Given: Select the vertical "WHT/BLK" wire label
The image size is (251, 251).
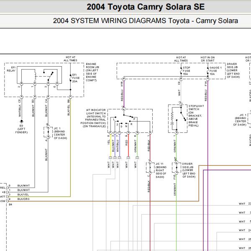Looking at the screenshot, I should [20, 111].
